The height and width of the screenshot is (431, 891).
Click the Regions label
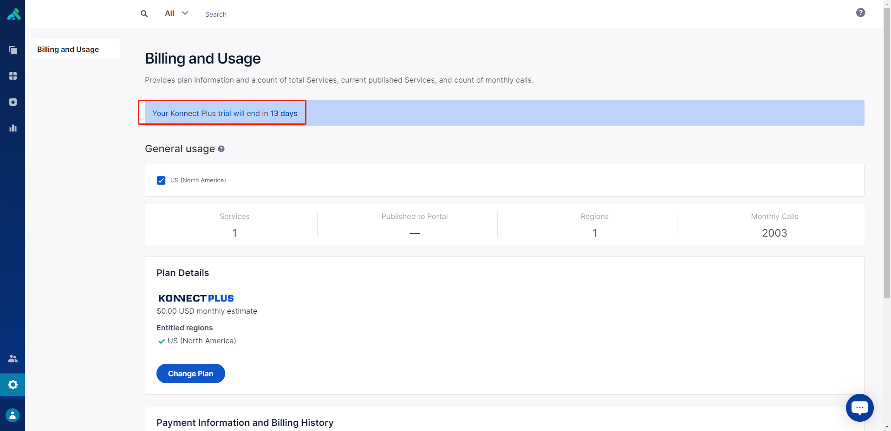tap(594, 216)
